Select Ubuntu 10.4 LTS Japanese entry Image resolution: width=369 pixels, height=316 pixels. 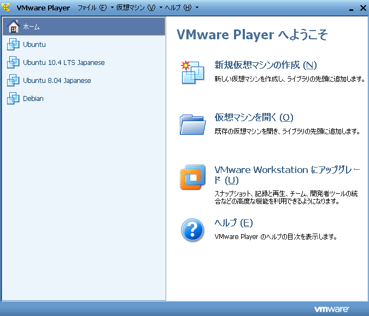(84, 62)
